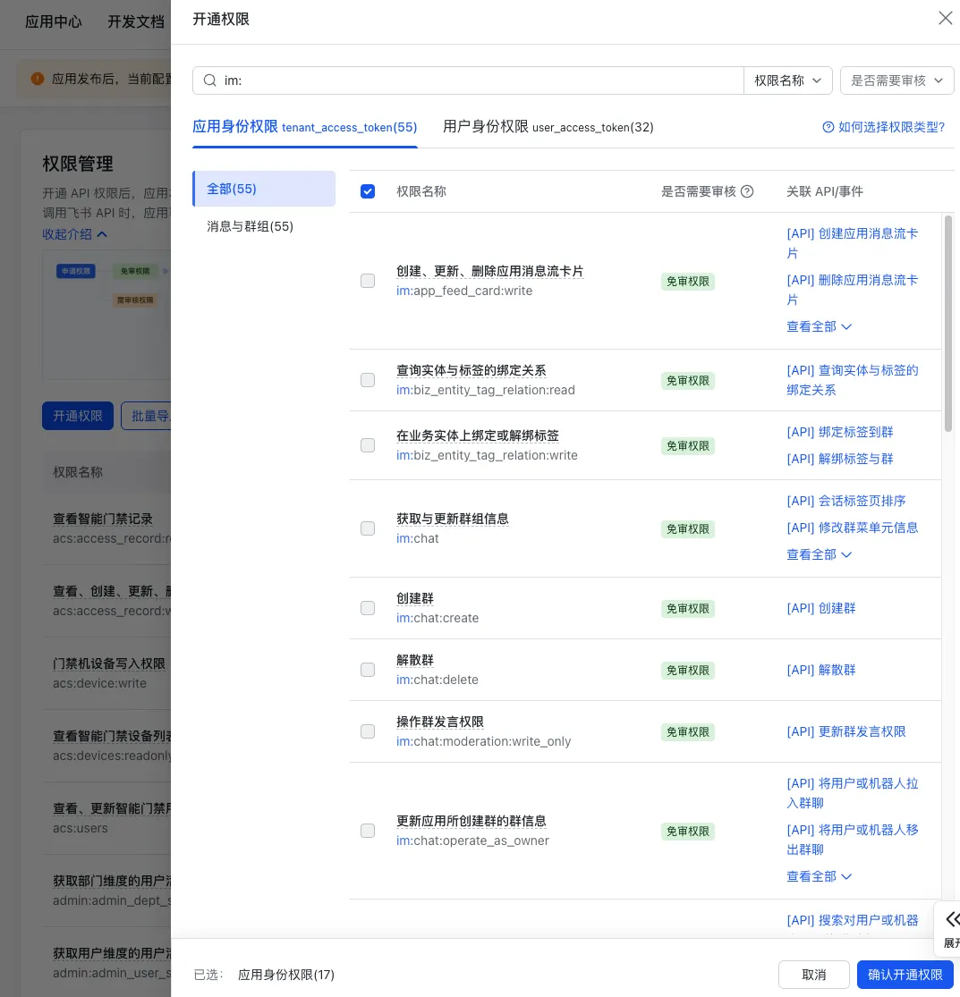Expand 查看全部 in app feed card row
Viewport: 960px width, 997px height.
(819, 326)
